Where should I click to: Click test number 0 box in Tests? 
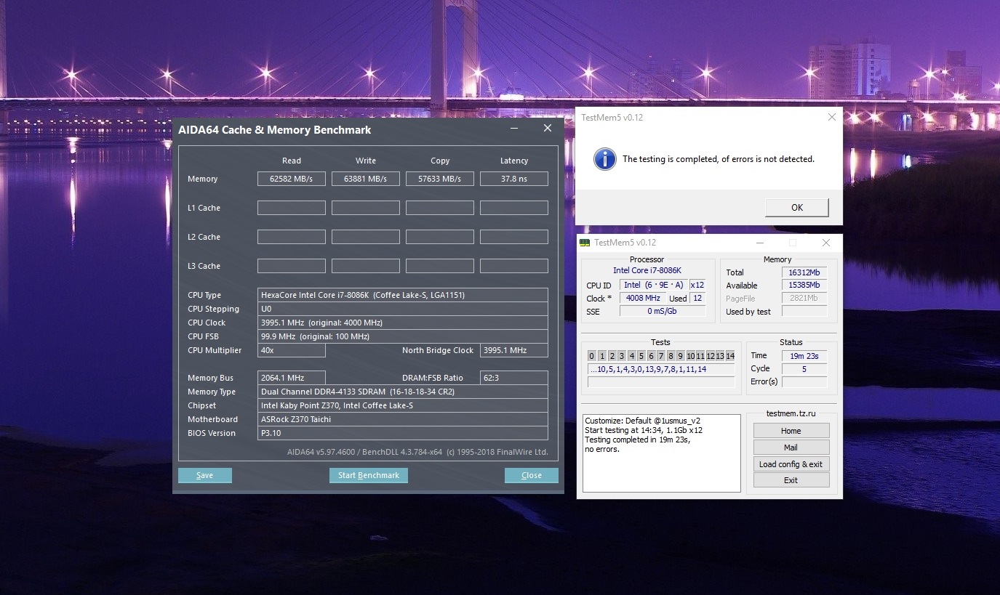click(x=592, y=356)
